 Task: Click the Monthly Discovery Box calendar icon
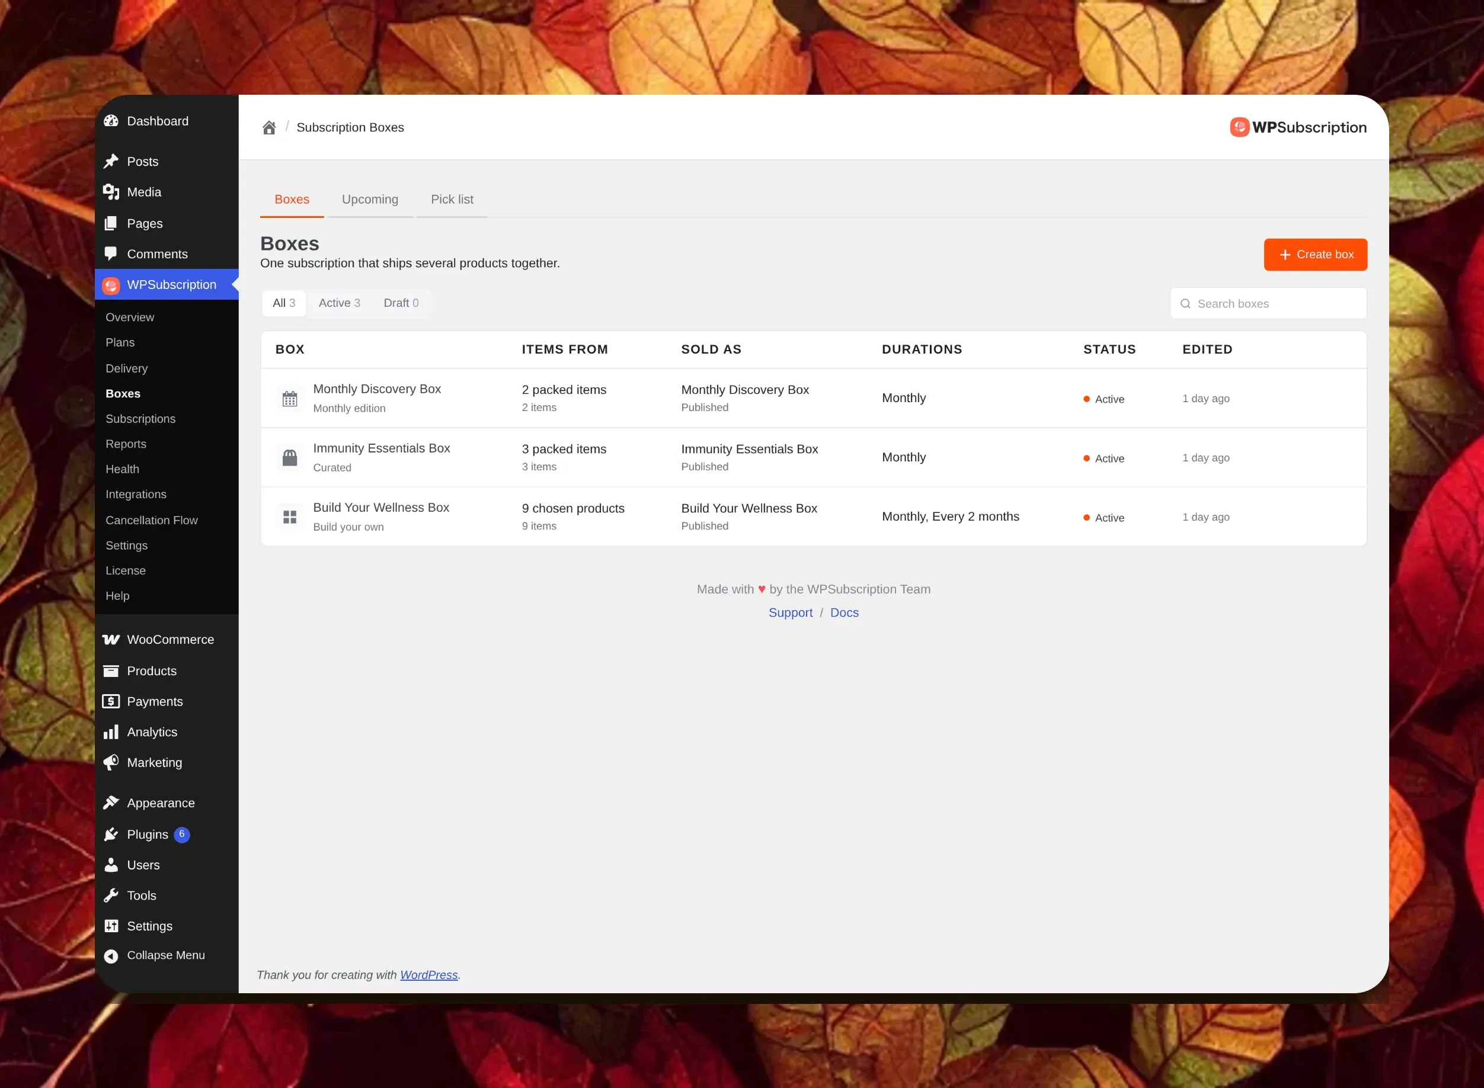(x=290, y=399)
